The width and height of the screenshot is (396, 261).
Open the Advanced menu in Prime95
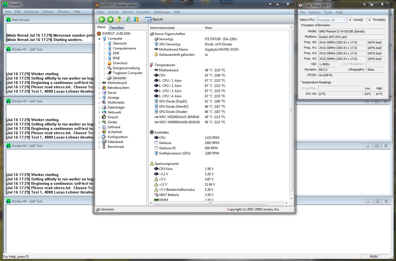pyautogui.click(x=31, y=11)
